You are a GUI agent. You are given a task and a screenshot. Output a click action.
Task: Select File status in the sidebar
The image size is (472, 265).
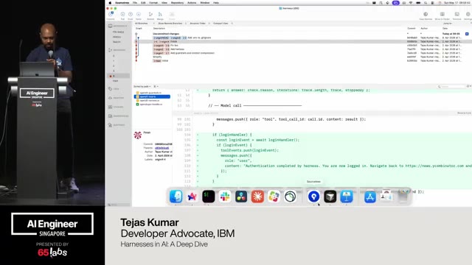[x=118, y=32]
